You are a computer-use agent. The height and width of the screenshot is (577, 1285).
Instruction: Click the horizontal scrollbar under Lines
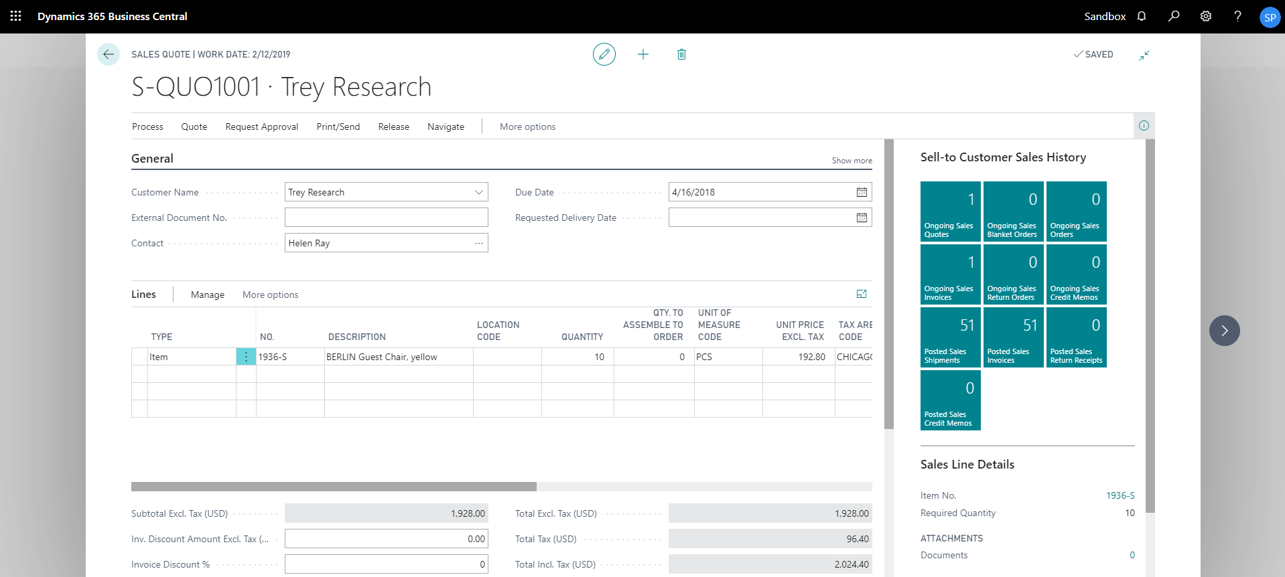334,487
